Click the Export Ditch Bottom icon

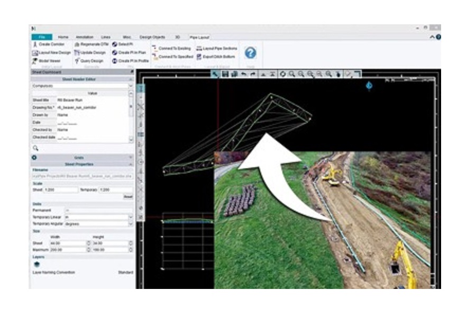coord(199,57)
